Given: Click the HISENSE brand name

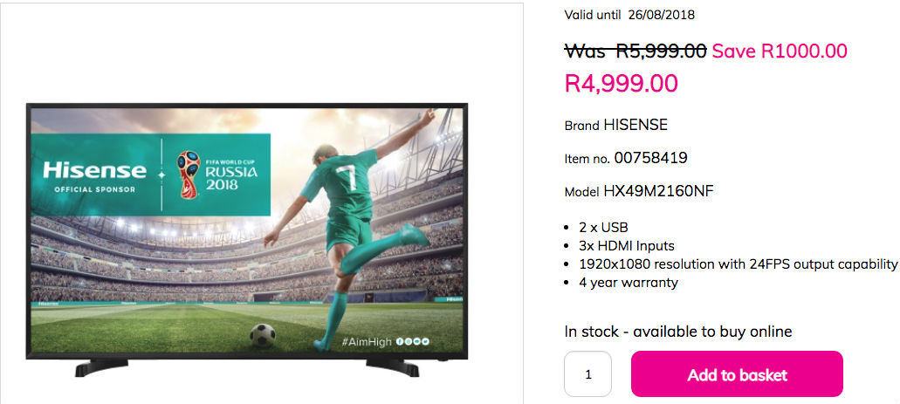Looking at the screenshot, I should [x=635, y=125].
